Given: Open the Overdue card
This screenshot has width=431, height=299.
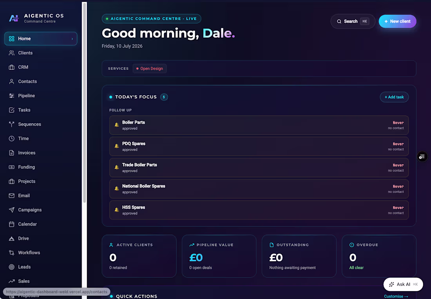Looking at the screenshot, I should (379, 256).
